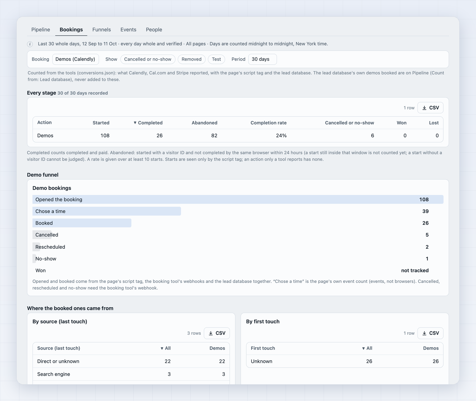Screen dimensions: 476x401
Task: Open the Demos (Calendly) booking dropdown
Action: 76,59
